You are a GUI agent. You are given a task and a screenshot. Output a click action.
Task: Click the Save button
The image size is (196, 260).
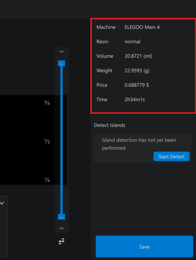[144, 247]
